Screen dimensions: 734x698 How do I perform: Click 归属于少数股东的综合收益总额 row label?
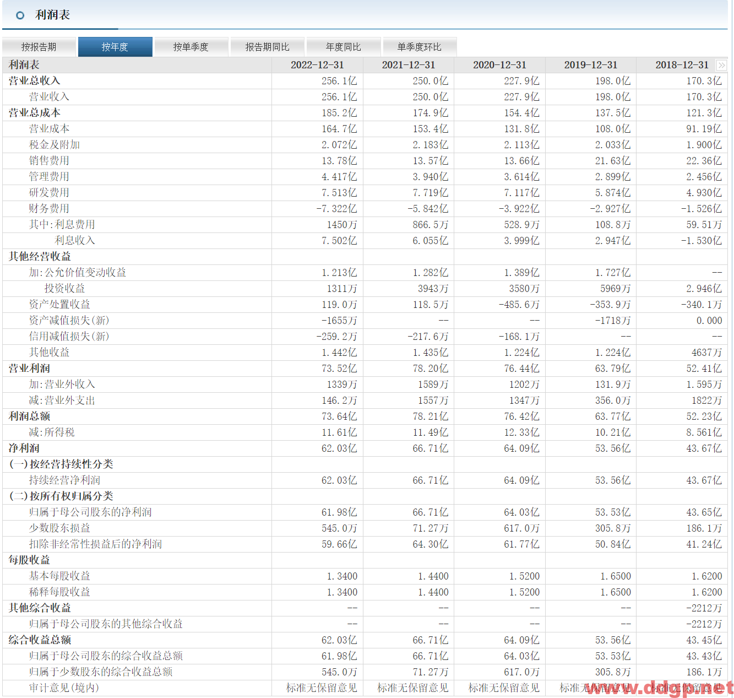101,672
